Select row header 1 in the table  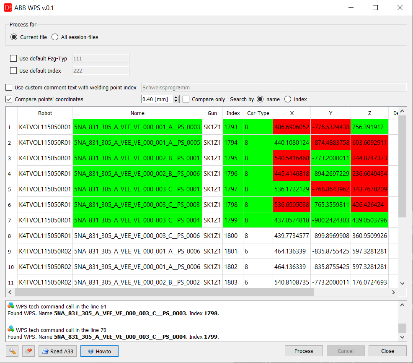click(x=12, y=127)
